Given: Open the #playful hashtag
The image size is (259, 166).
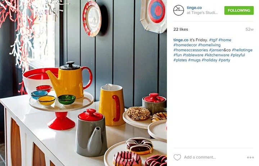Looking at the screenshot, I should pyautogui.click(x=238, y=55).
